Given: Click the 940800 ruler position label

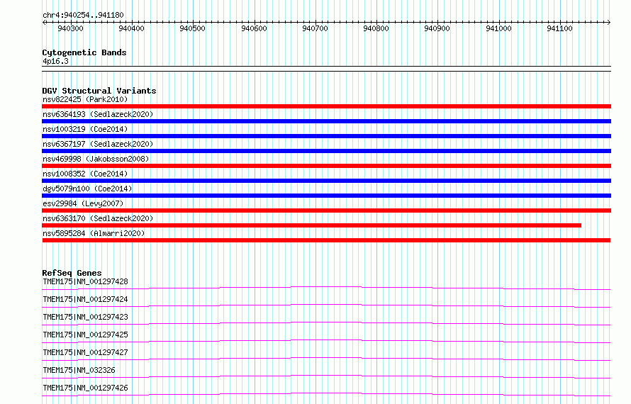Looking at the screenshot, I should [376, 28].
